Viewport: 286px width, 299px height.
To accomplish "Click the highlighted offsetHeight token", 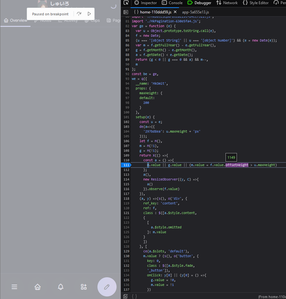I will (x=237, y=165).
